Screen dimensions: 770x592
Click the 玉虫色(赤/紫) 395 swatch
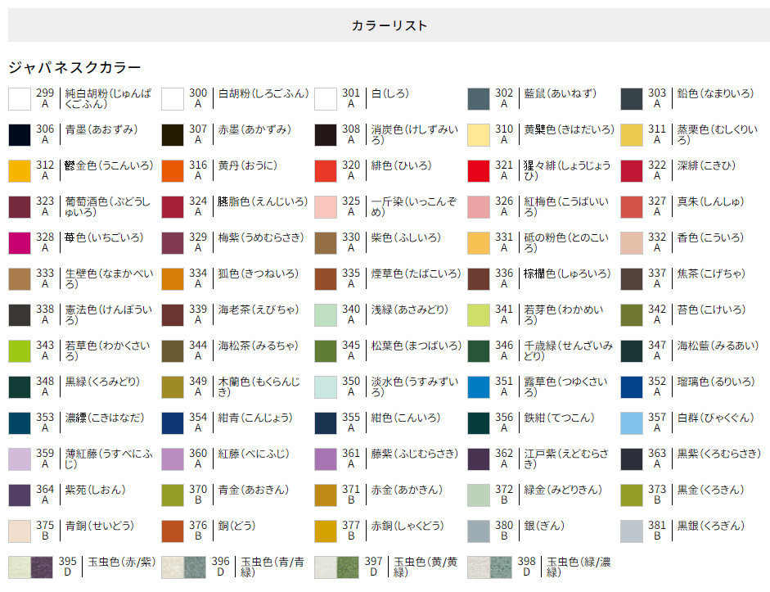[x=29, y=567]
